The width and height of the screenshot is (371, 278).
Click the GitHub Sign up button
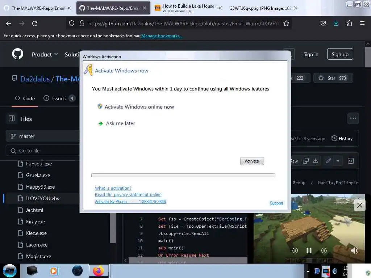tap(340, 54)
